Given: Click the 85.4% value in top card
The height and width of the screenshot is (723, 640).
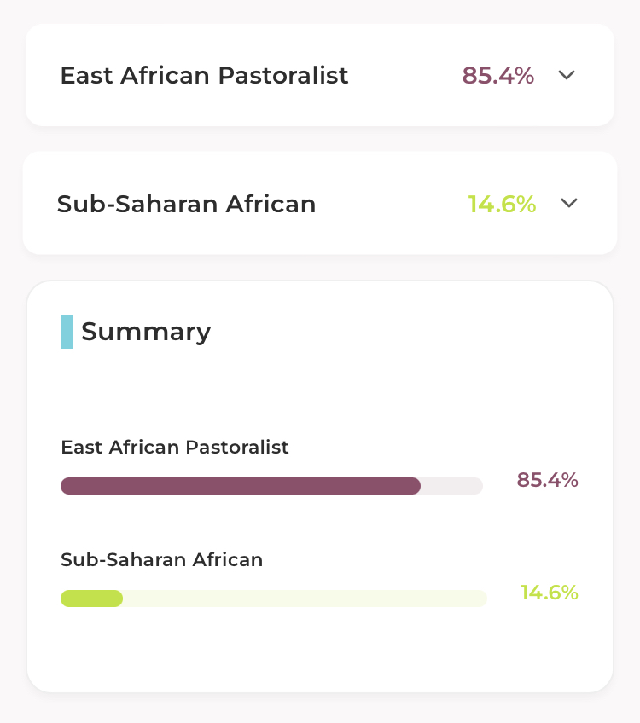Looking at the screenshot, I should (498, 75).
